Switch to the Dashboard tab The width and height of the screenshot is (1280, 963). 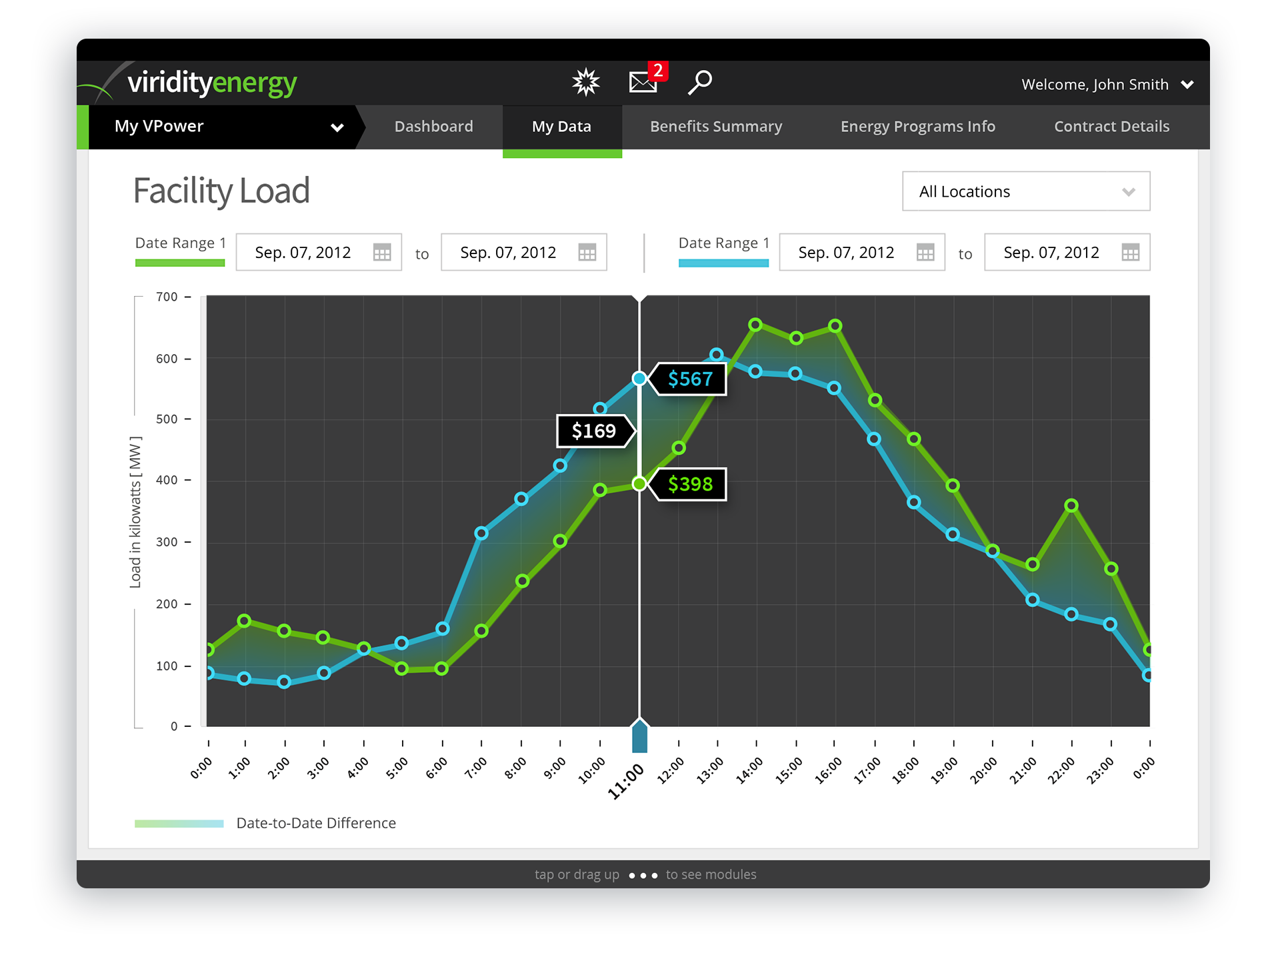pyautogui.click(x=433, y=127)
